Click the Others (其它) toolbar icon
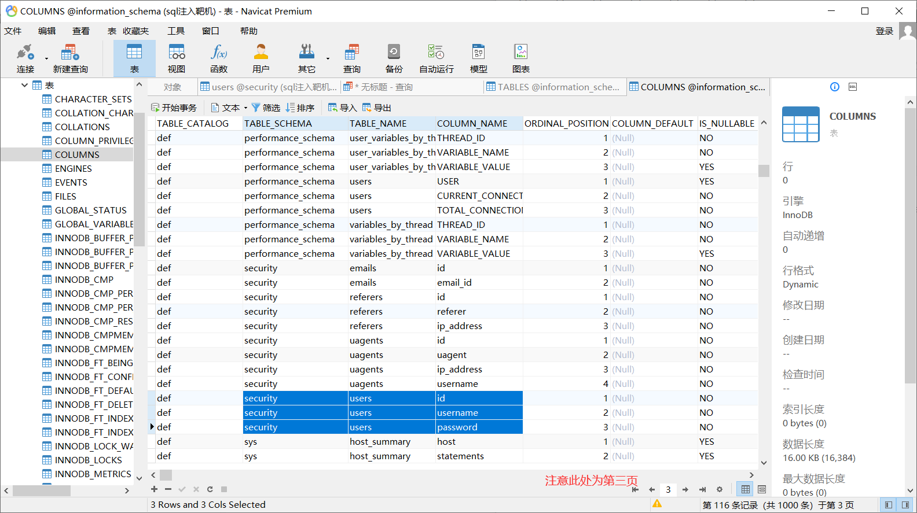Screen dimensions: 917x513 (x=307, y=58)
